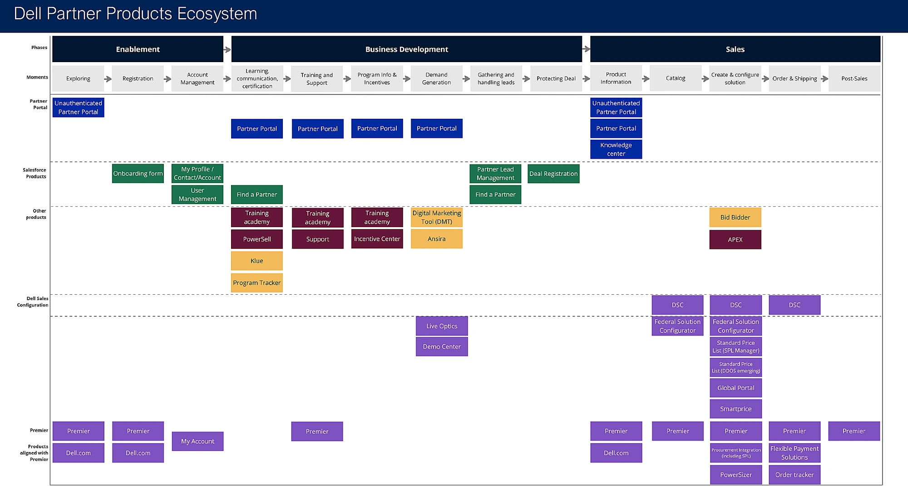Image resolution: width=908 pixels, height=486 pixels.
Task: Click Create & configure solution moment
Action: tap(735, 78)
